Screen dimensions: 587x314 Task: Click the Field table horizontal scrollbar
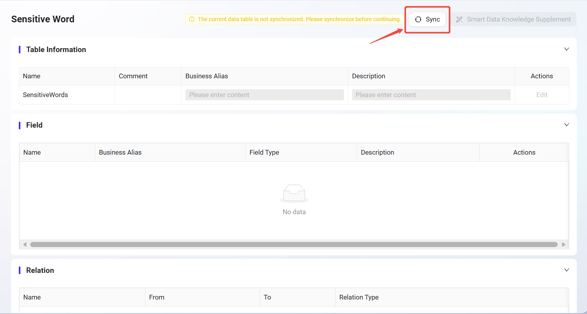click(x=294, y=244)
